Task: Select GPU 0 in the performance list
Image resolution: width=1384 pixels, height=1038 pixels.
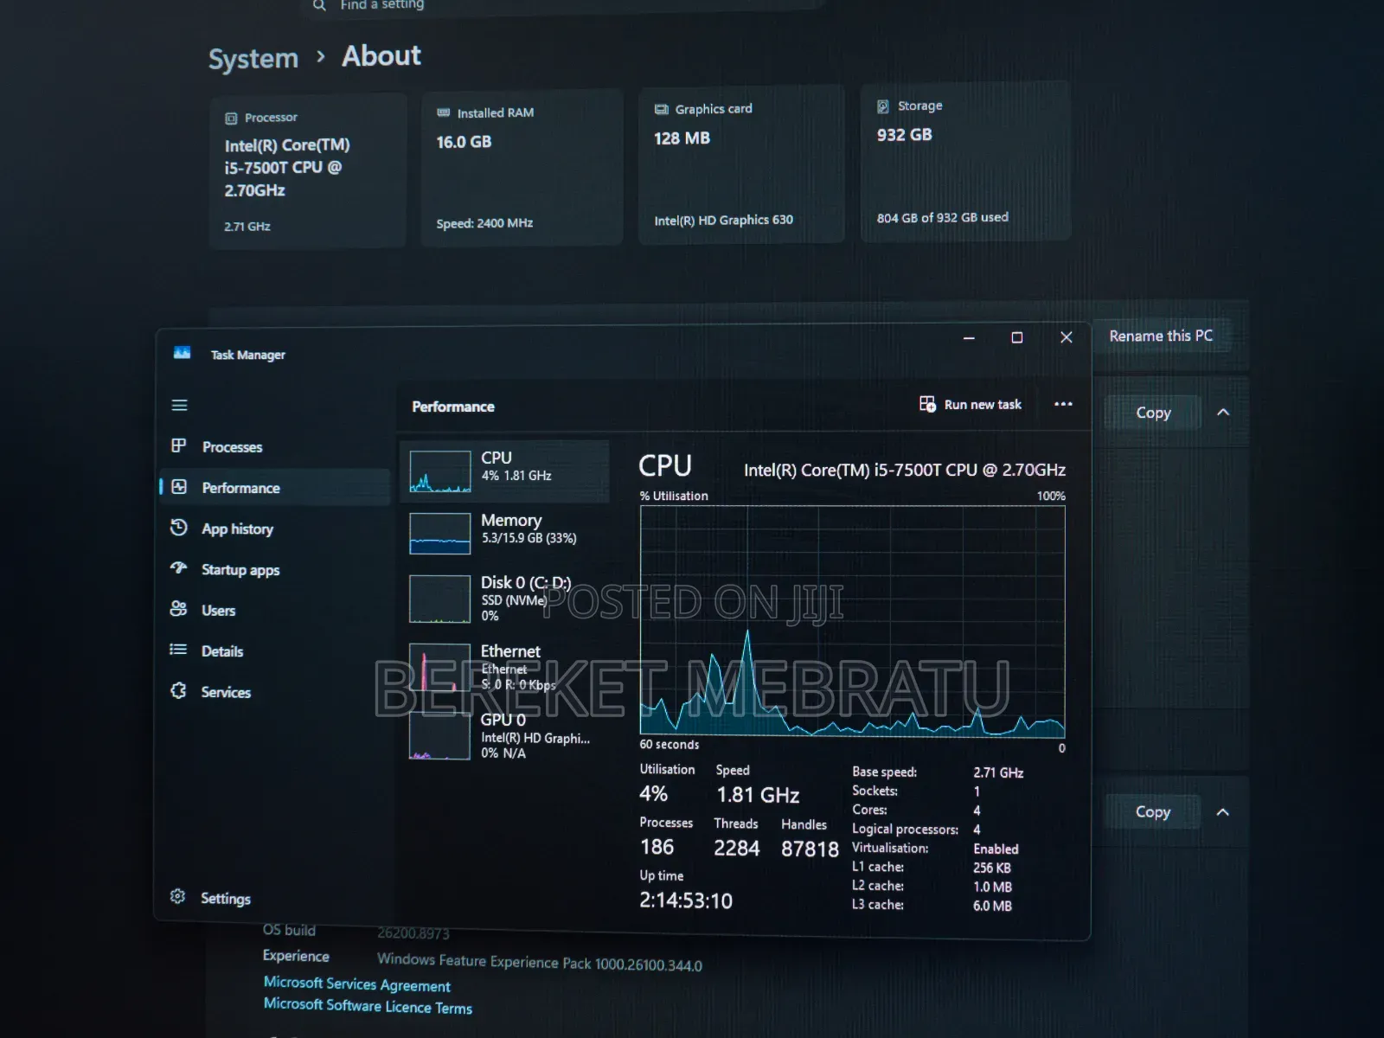Action: [x=505, y=735]
